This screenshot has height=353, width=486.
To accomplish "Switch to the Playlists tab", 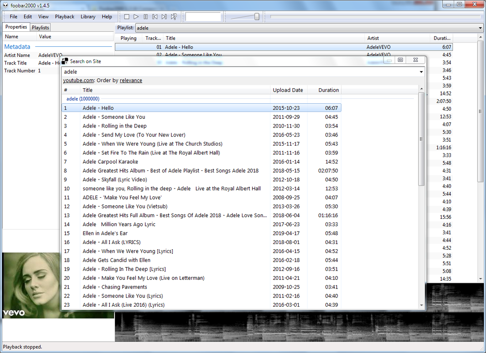I will coord(40,27).
